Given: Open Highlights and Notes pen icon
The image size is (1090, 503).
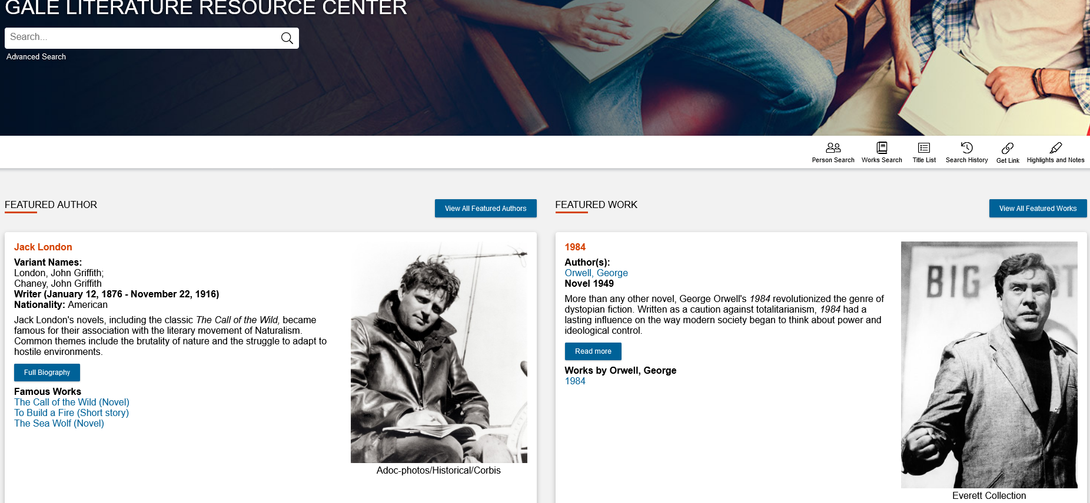Looking at the screenshot, I should point(1055,148).
